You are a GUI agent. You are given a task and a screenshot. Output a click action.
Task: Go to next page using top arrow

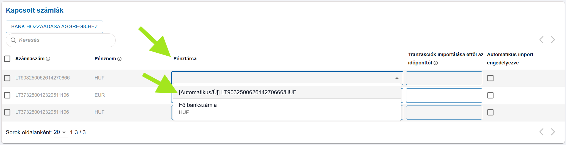click(x=553, y=40)
